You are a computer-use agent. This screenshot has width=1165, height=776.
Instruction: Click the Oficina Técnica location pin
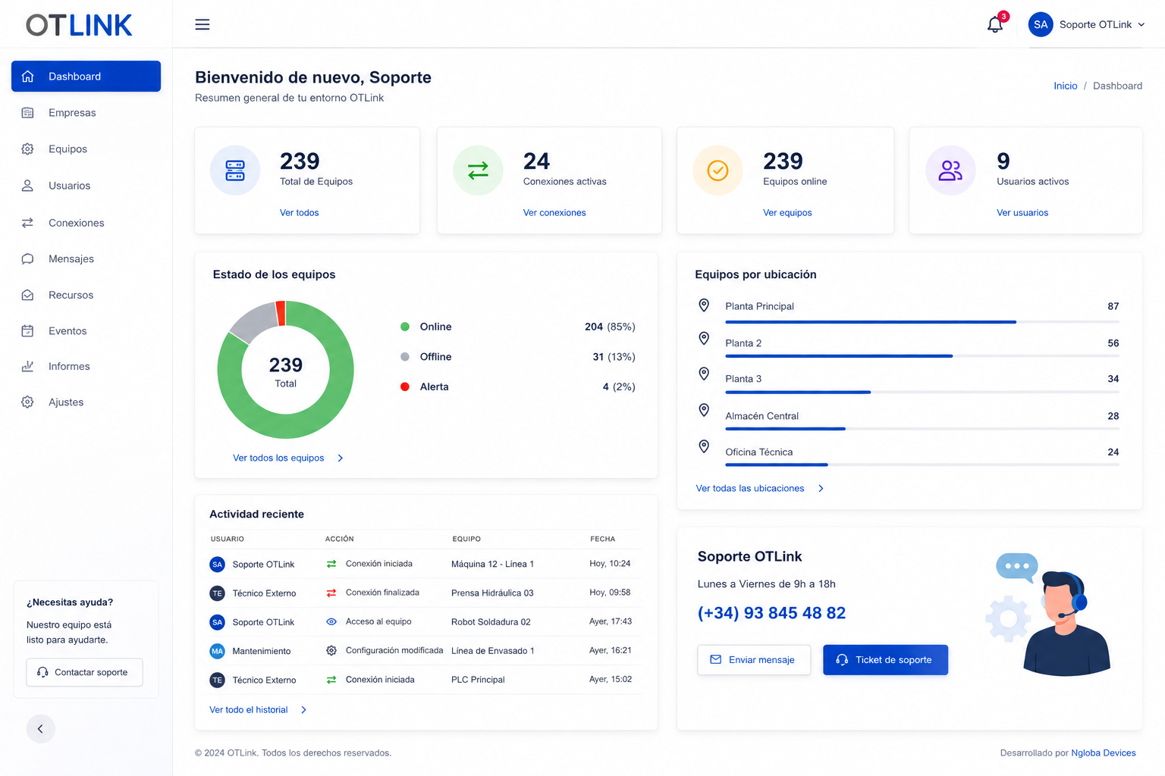pyautogui.click(x=704, y=446)
